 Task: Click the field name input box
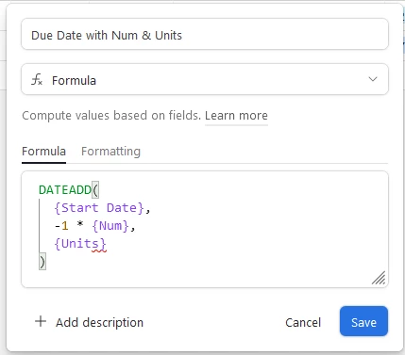[205, 34]
